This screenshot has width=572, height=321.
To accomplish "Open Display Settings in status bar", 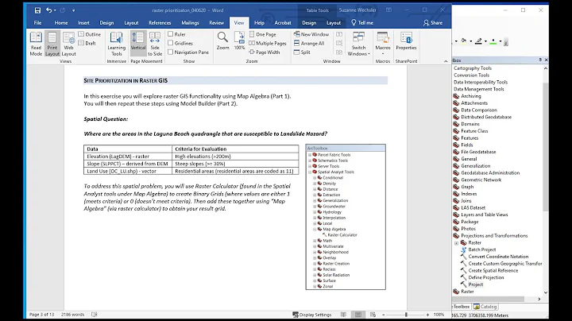I will [312, 315].
